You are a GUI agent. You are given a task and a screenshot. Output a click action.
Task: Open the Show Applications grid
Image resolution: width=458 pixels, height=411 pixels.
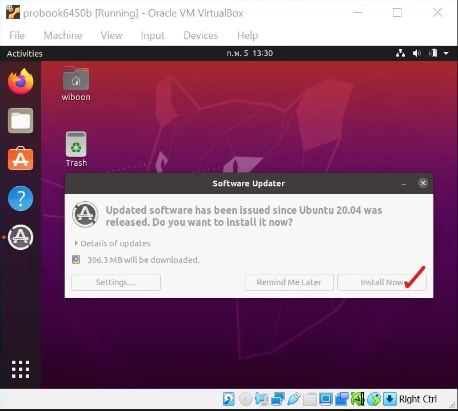pyautogui.click(x=21, y=369)
